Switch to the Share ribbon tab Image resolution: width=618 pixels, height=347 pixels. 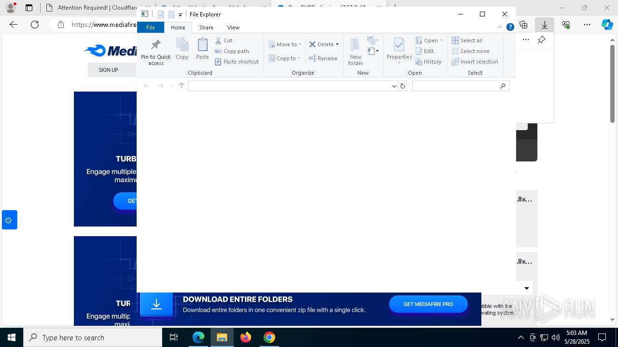206,27
